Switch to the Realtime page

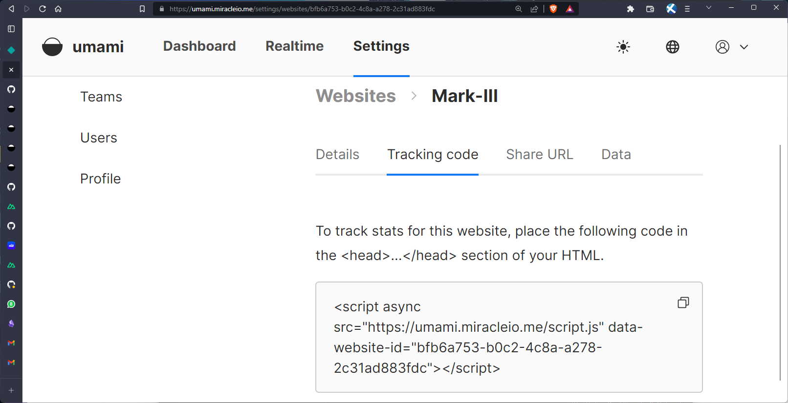click(294, 46)
